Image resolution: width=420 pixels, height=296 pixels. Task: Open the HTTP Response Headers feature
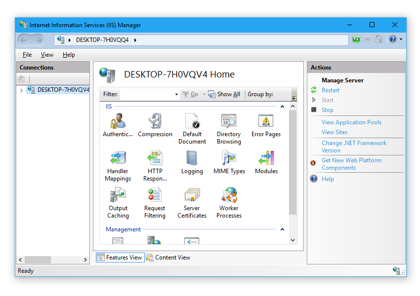[155, 166]
